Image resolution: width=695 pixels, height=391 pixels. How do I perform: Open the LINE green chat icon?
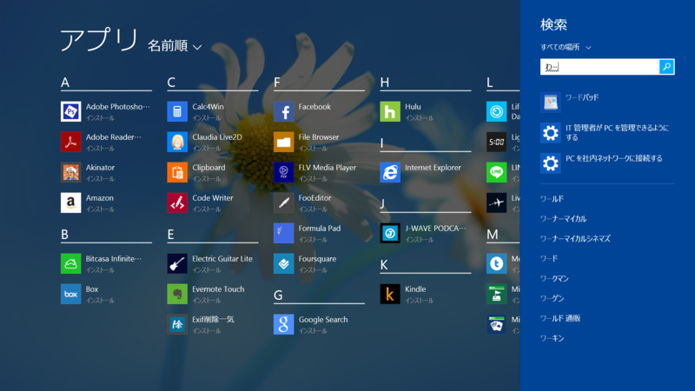tap(496, 172)
